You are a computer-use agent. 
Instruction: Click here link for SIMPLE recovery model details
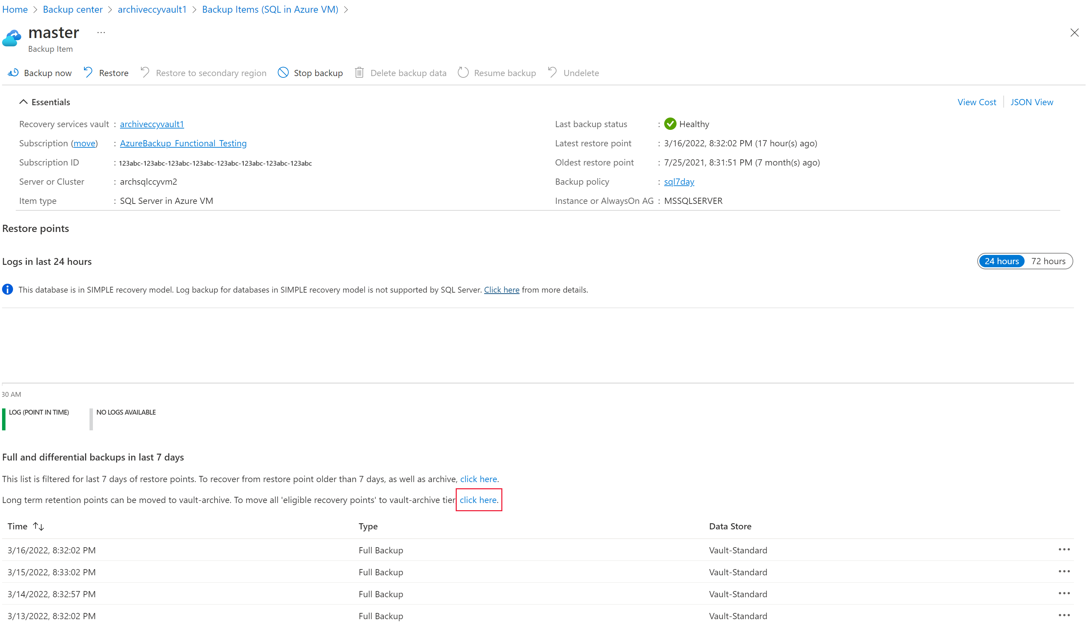tap(501, 290)
